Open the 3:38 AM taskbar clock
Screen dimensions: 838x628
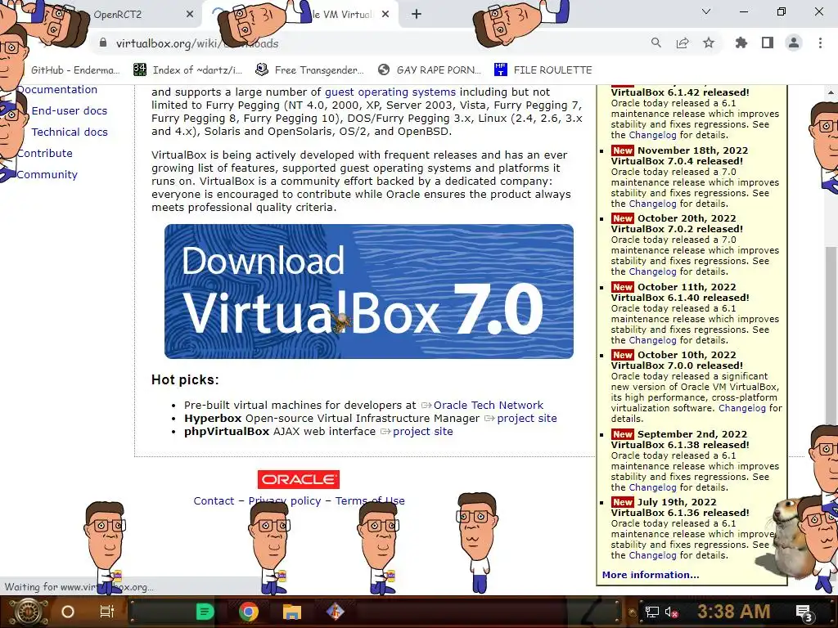pyautogui.click(x=734, y=611)
